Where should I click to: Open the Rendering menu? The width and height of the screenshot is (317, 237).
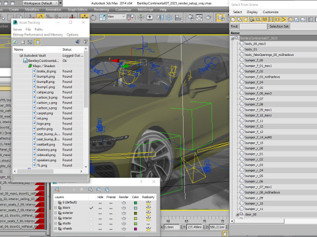[x=101, y=9]
